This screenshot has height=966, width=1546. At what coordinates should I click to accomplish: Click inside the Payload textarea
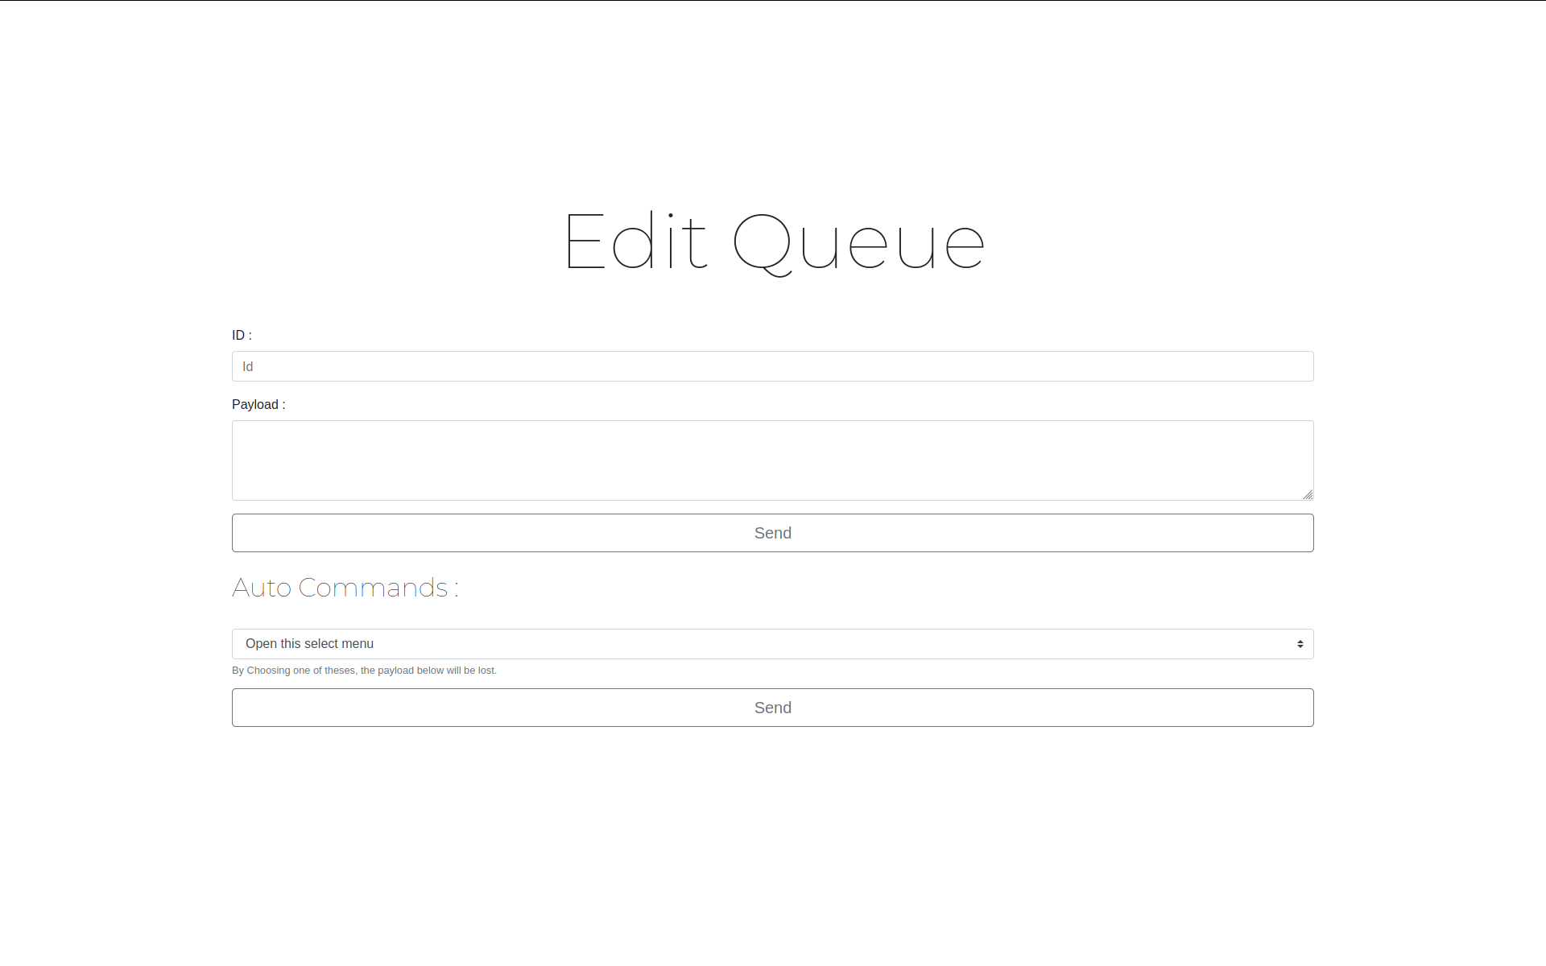pyautogui.click(x=772, y=460)
